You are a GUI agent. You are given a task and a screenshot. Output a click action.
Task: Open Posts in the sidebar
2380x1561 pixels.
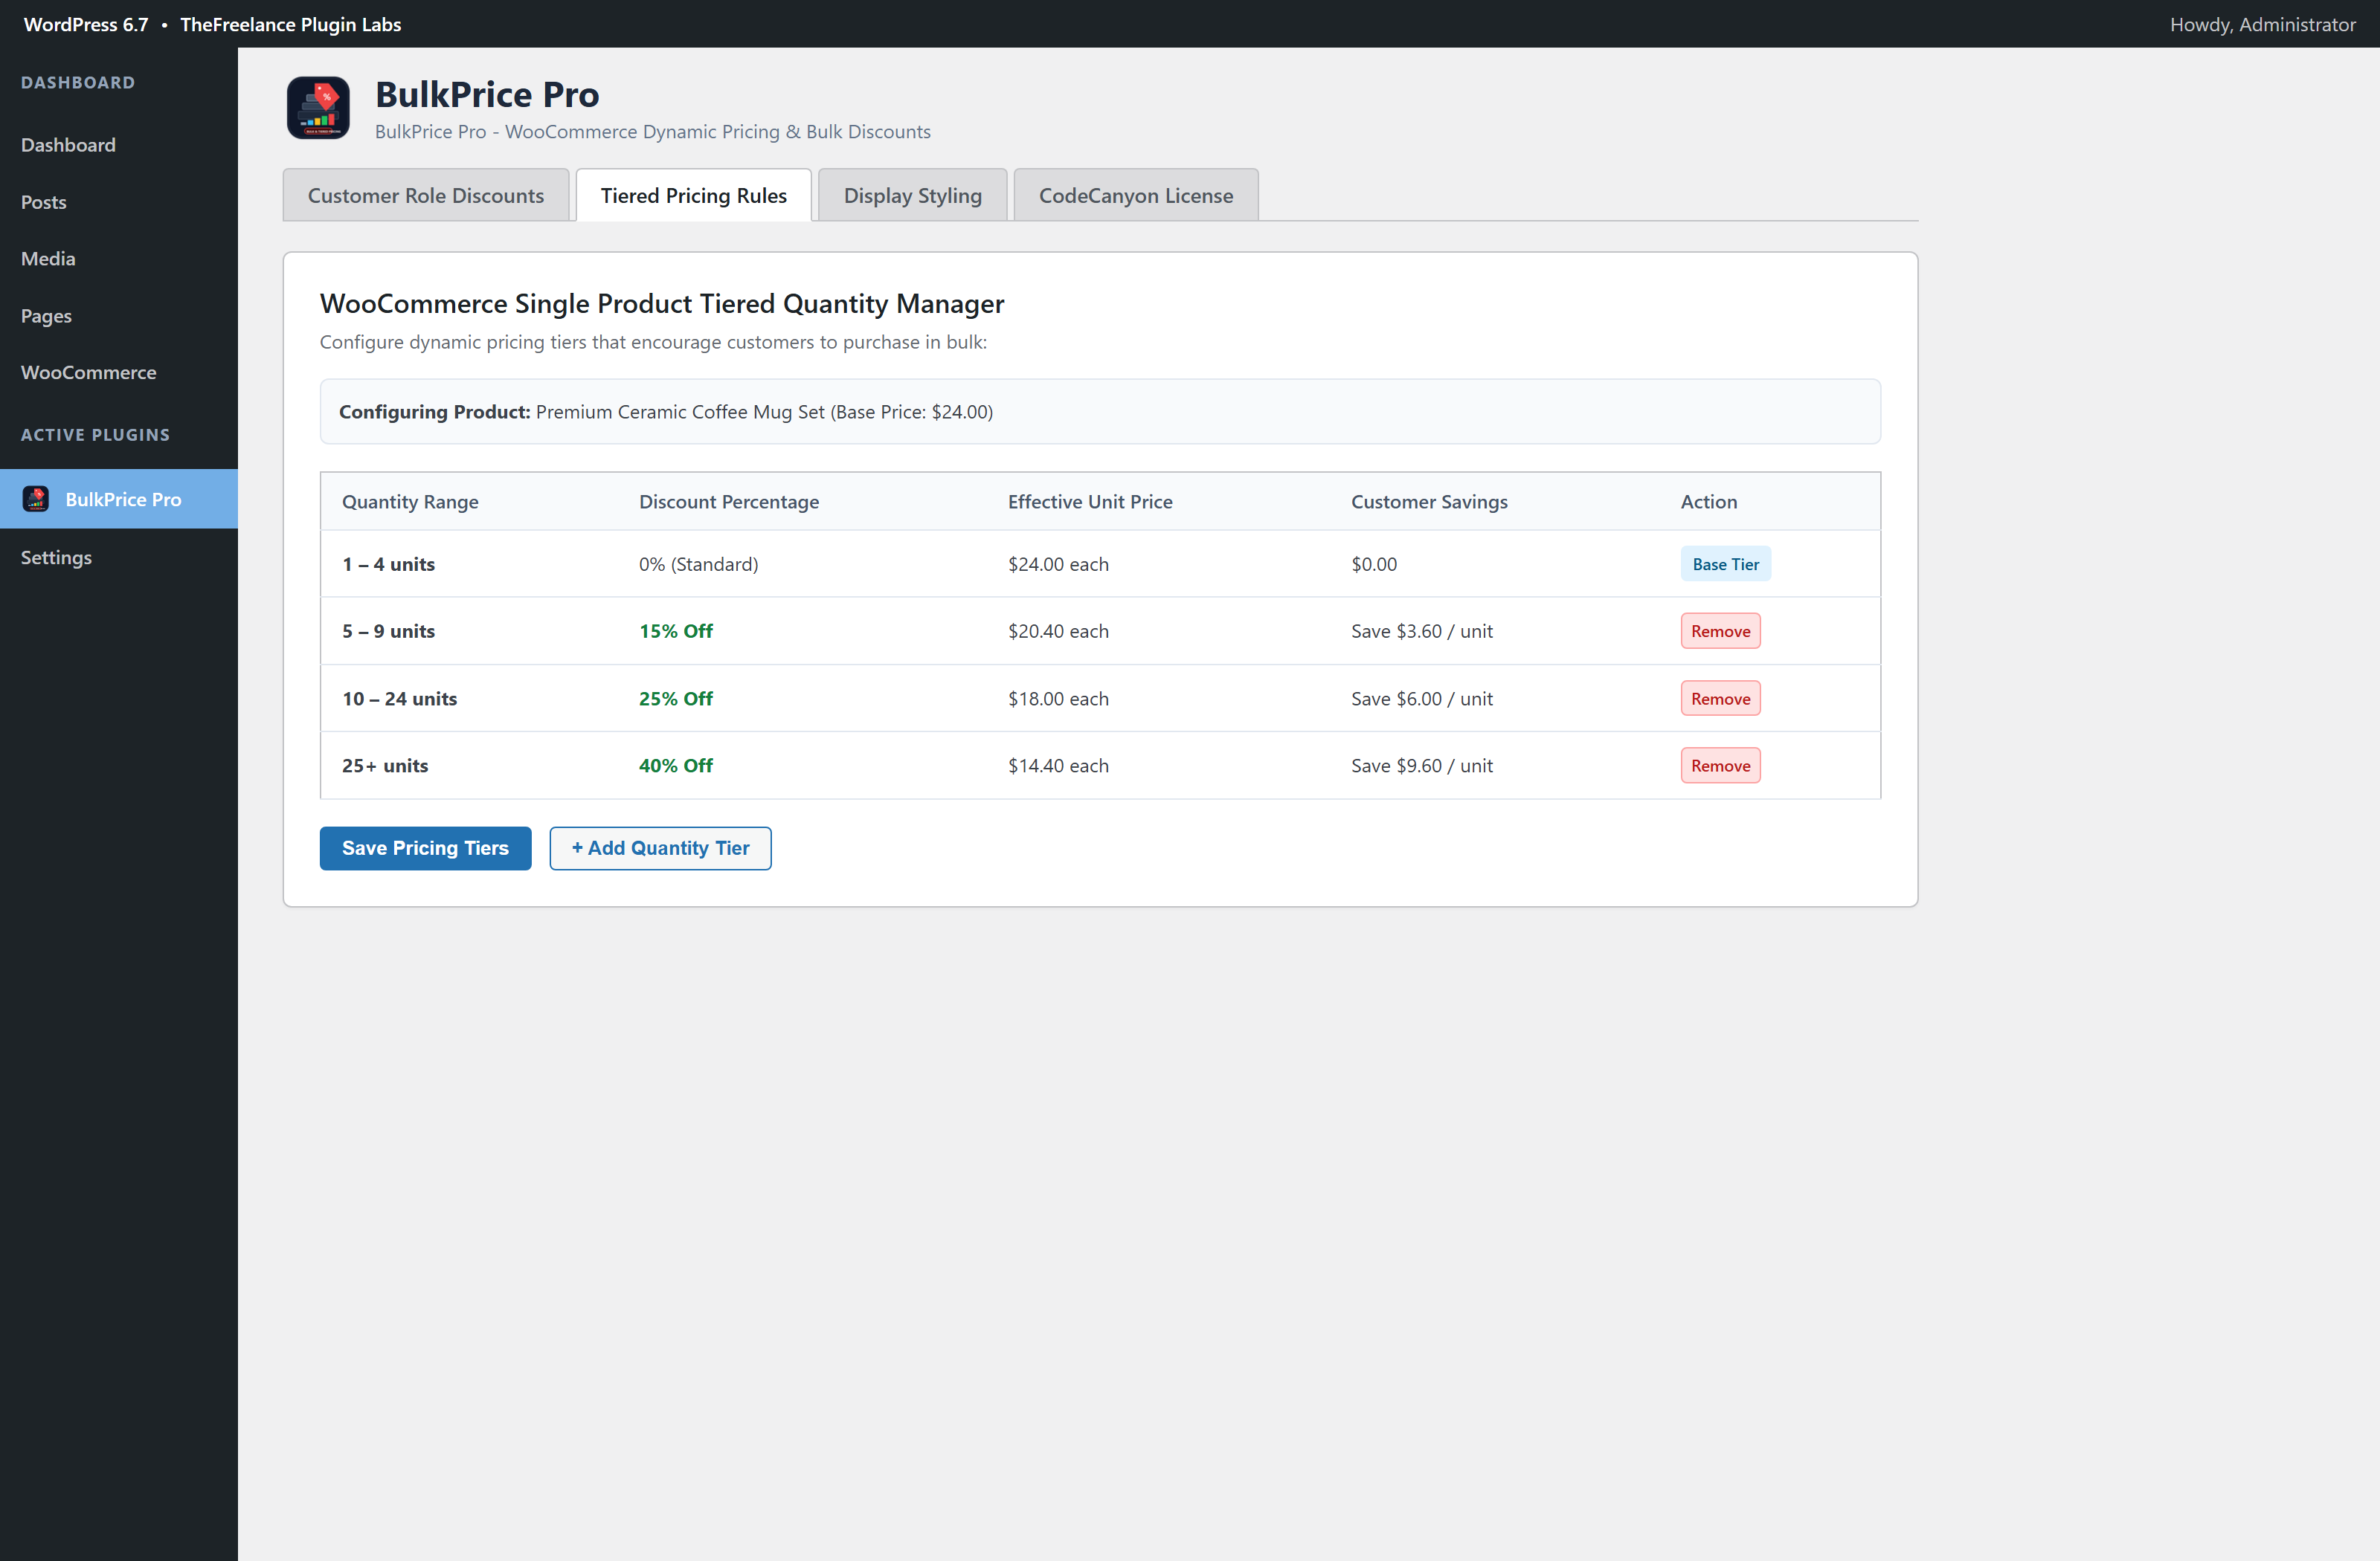click(x=119, y=202)
